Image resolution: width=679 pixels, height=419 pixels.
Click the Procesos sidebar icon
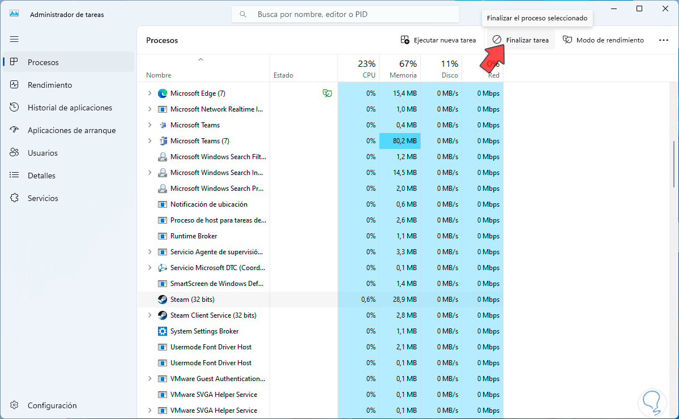14,62
